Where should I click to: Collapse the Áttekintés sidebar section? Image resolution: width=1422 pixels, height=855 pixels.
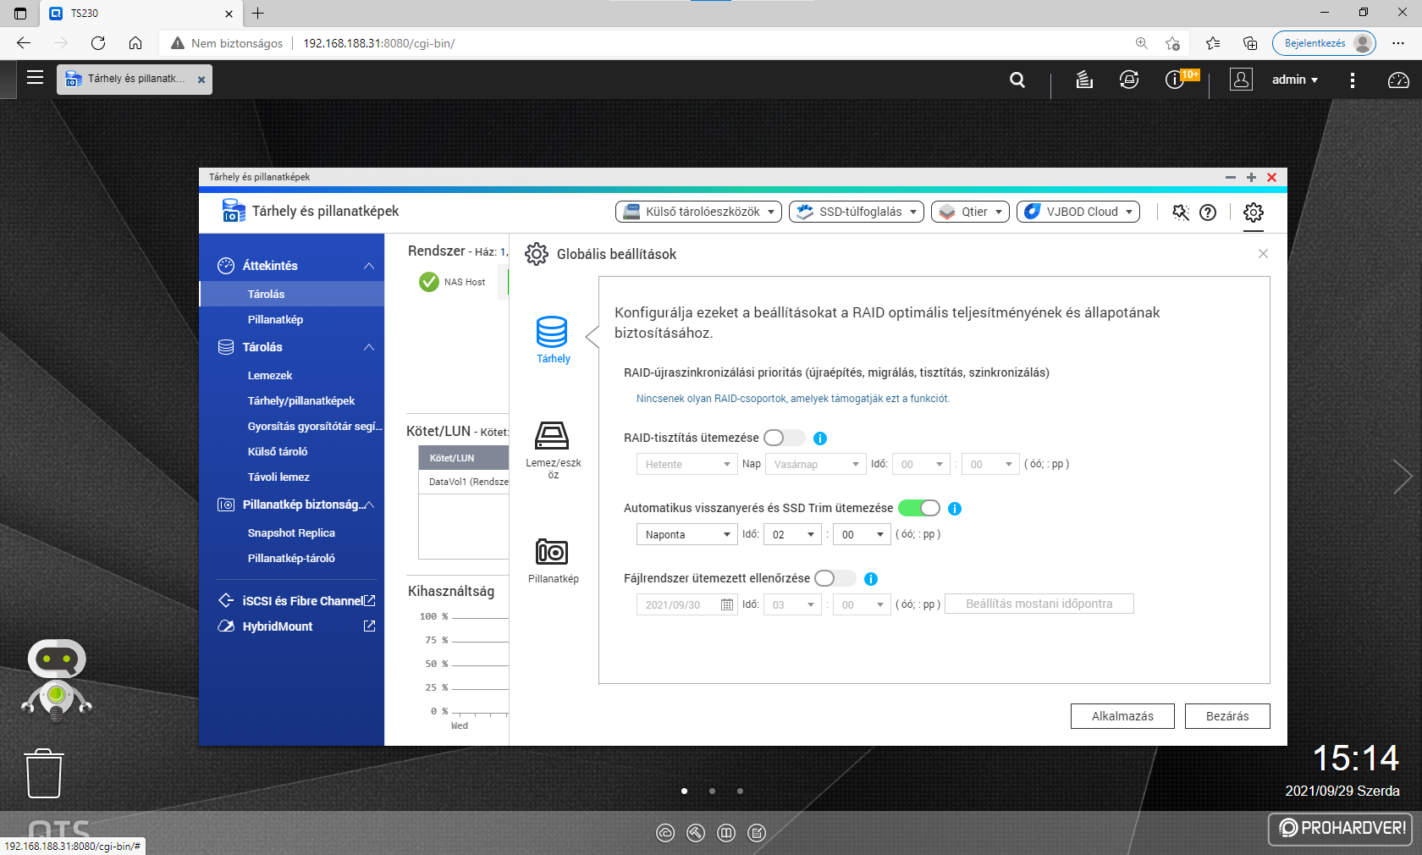[369, 266]
